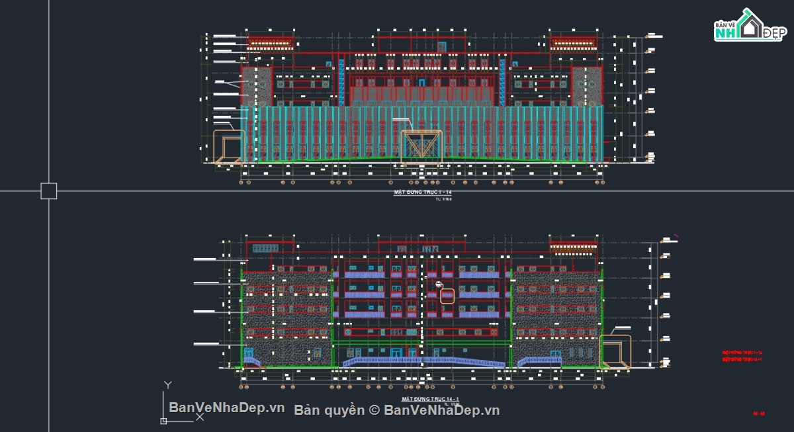Click the crosshair pickbox square
The height and width of the screenshot is (432, 794).
point(49,191)
